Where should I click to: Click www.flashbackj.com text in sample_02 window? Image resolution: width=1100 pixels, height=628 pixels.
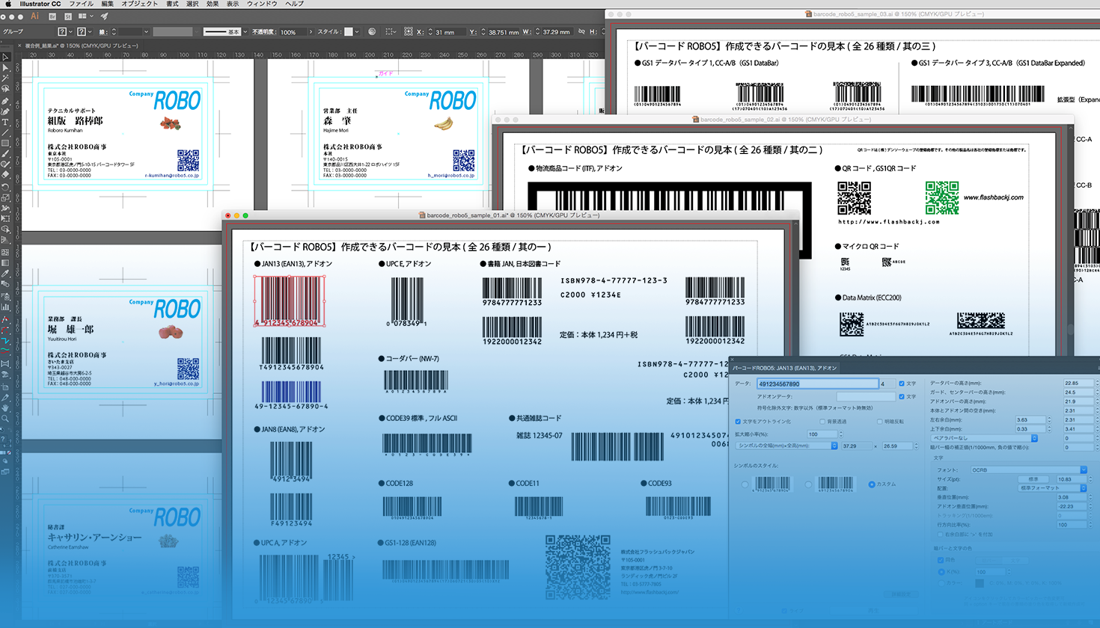tap(994, 197)
